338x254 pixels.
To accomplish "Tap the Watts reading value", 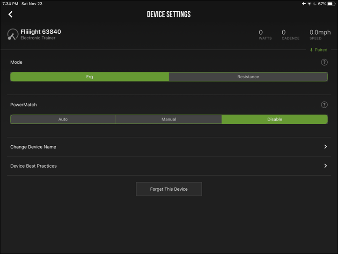I will (261, 32).
